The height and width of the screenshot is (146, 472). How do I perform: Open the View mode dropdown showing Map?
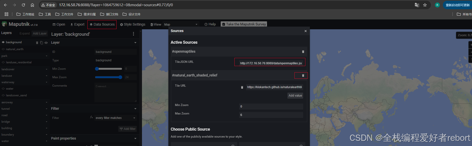181,24
